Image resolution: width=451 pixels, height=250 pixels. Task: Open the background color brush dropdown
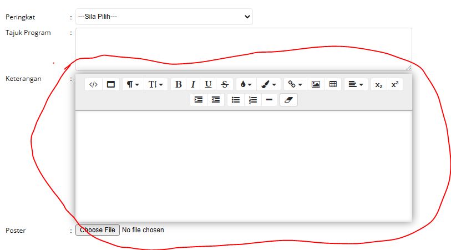pyautogui.click(x=268, y=85)
